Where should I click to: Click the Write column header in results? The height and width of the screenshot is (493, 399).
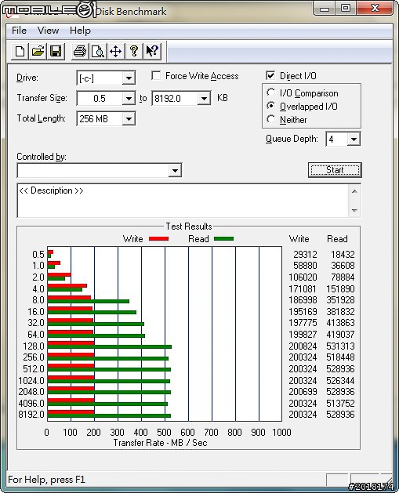click(x=299, y=239)
